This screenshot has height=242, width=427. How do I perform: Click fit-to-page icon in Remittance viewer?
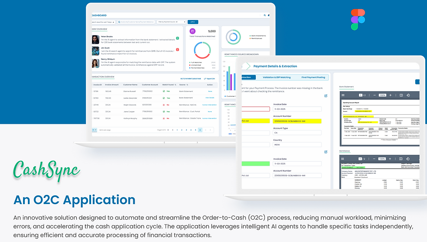click(400, 159)
